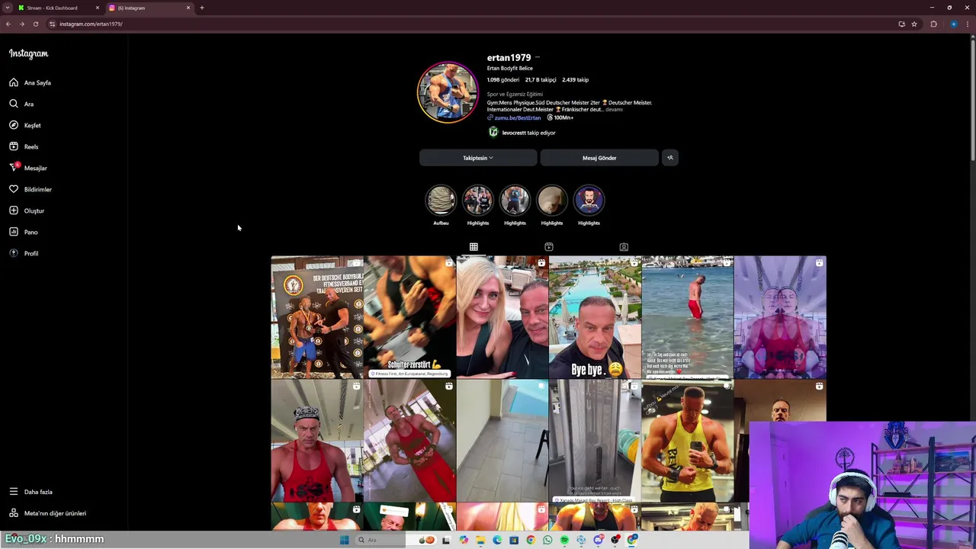
Task: Open the Windows Start menu
Action: 344,540
